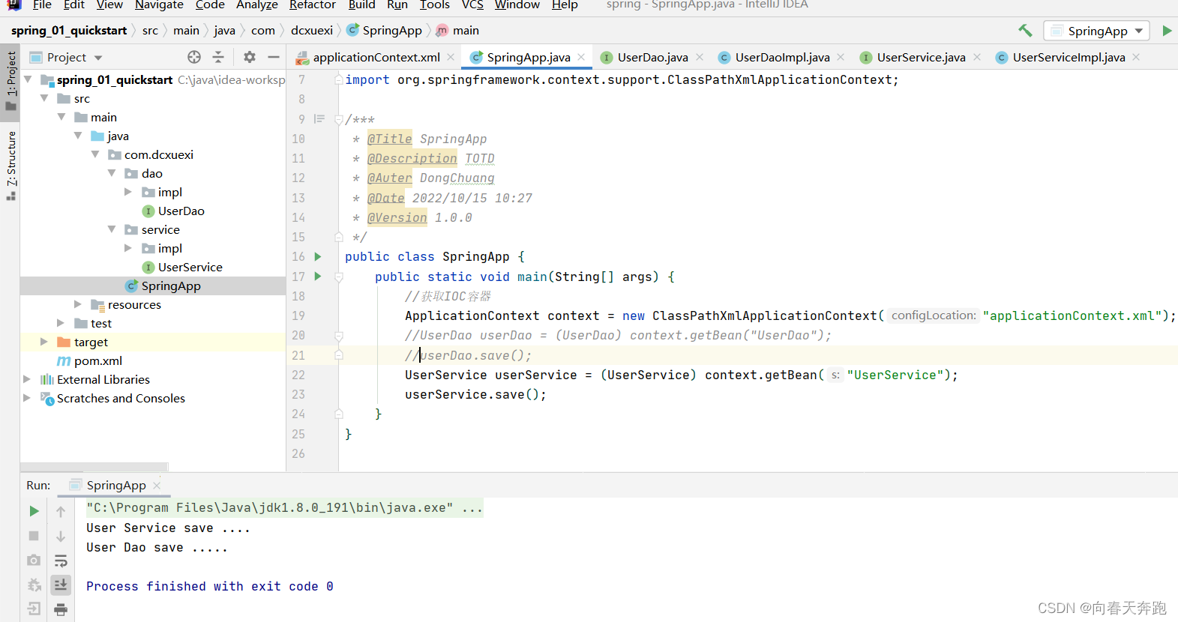Collapse the com.dcxuexi package
The image size is (1178, 622).
(x=95, y=154)
